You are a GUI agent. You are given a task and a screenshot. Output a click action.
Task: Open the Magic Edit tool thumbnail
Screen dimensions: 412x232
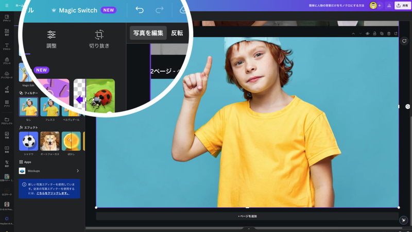tap(25, 73)
